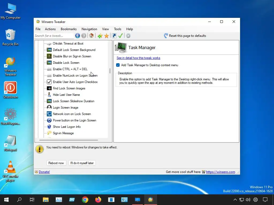
Task: Open the File menu
Action: (38, 29)
